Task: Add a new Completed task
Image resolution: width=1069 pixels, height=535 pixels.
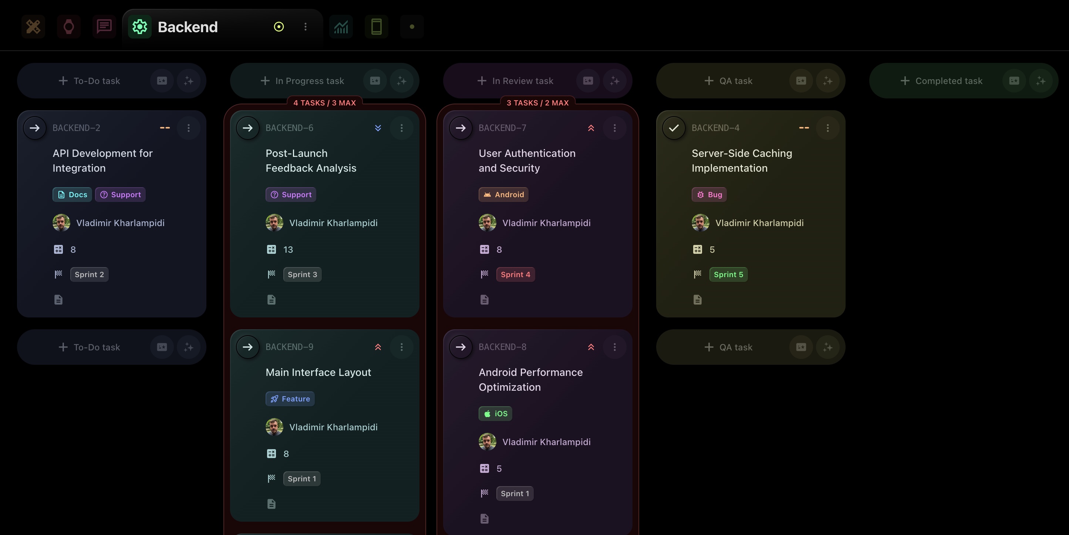Action: (x=941, y=81)
